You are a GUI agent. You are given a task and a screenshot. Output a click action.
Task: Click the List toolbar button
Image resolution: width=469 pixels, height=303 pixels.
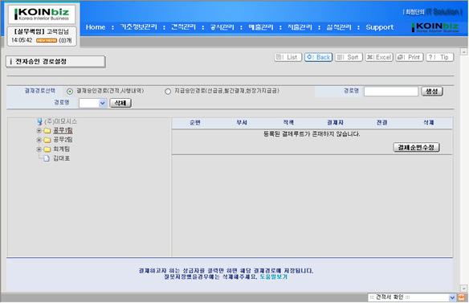click(288, 57)
